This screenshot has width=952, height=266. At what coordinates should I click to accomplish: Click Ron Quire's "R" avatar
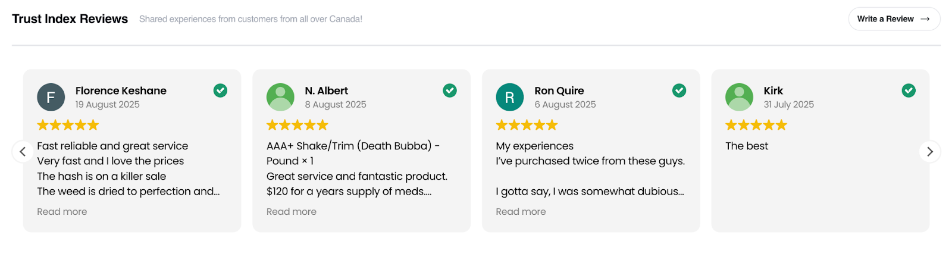pyautogui.click(x=509, y=97)
